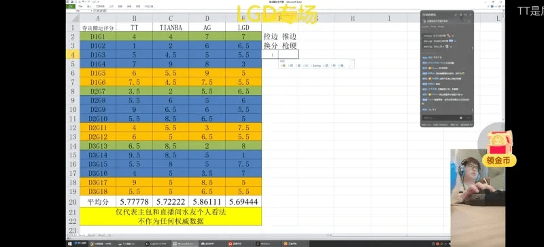The width and height of the screenshot is (544, 247).
Task: Switch to Chrome in the taskbar
Action: pyautogui.click(x=102, y=244)
